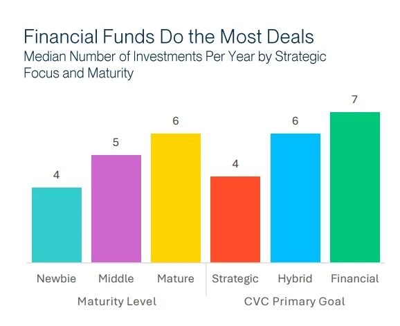This screenshot has width=400, height=326.
Task: Click the value label 4 above Newbie
Action: coord(56,175)
